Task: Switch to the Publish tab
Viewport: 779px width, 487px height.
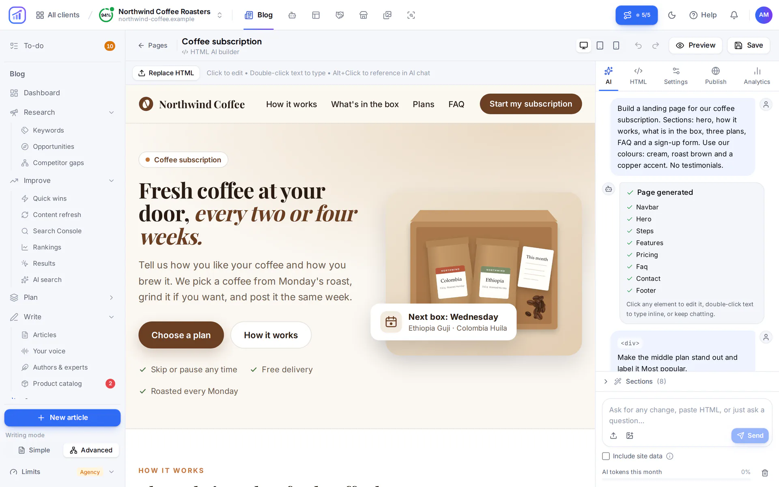Action: [716, 76]
